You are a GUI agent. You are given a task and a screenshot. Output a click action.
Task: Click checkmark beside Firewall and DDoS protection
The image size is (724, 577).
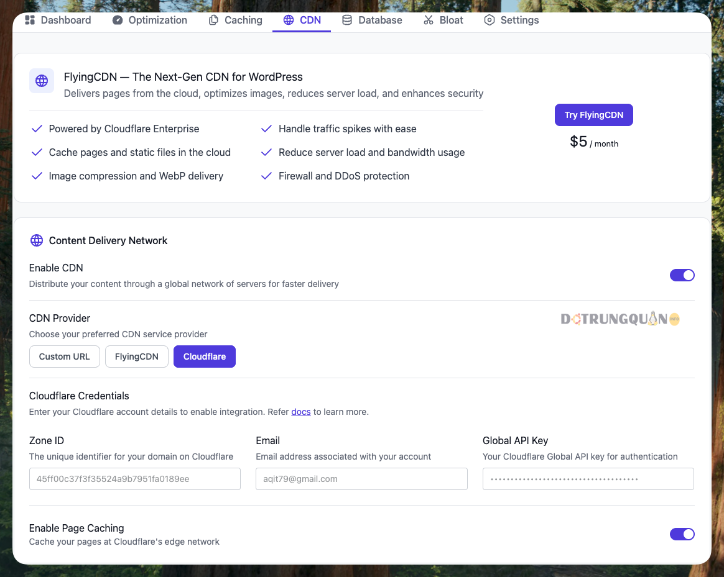(x=266, y=176)
